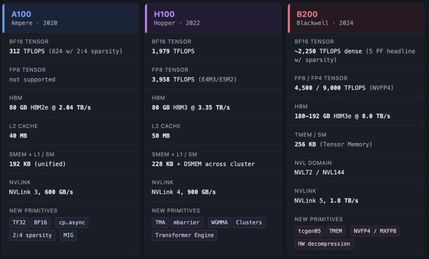Select the 2:4 sparsity primitive chip

(x=32, y=235)
